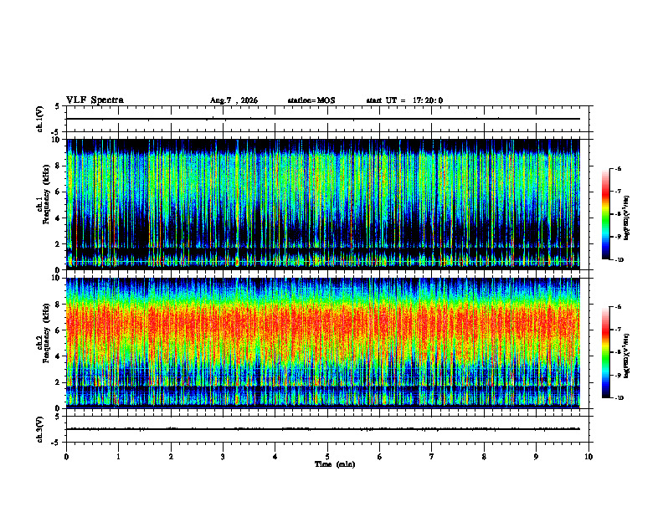
Task: Click the "-10" tick on ch.1 colorbar
Action: coord(619,260)
